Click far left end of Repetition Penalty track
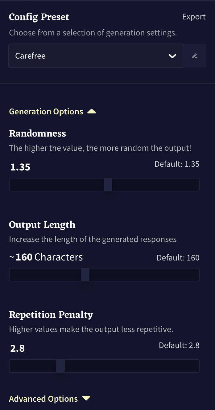Viewport: 215px width, 410px height. click(12, 366)
